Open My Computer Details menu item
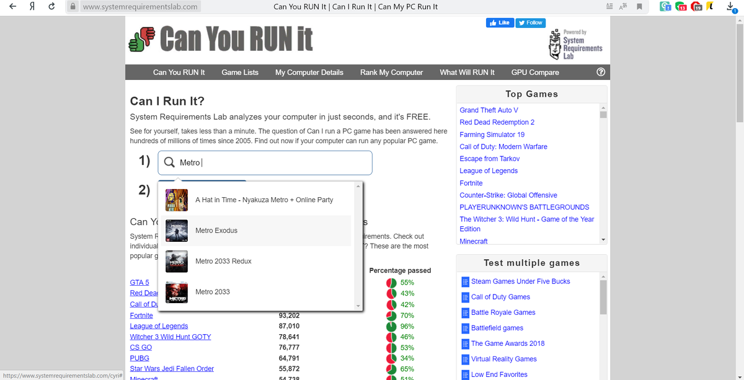The image size is (744, 380). [309, 72]
